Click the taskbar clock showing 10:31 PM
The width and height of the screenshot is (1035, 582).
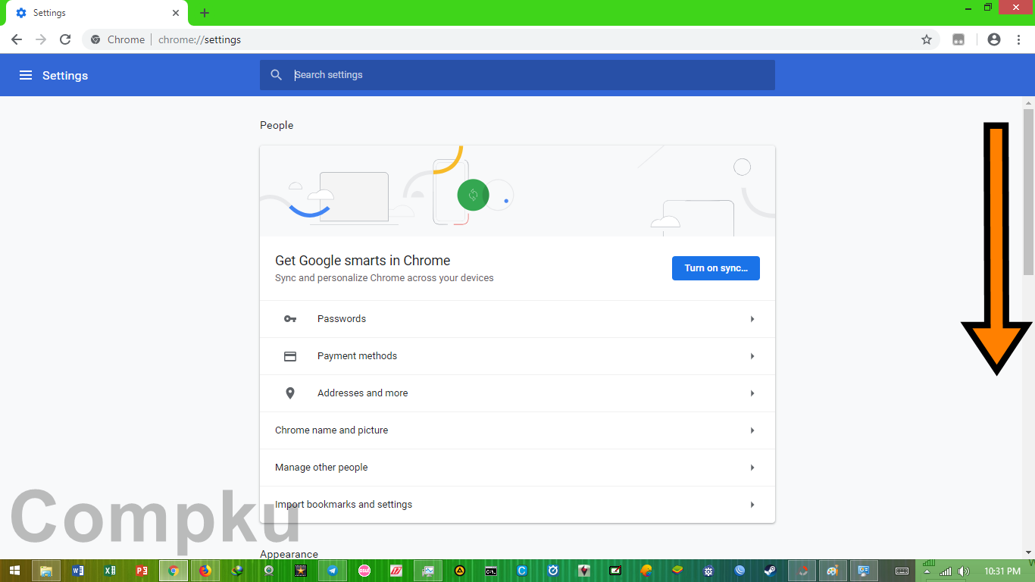[x=1002, y=571]
